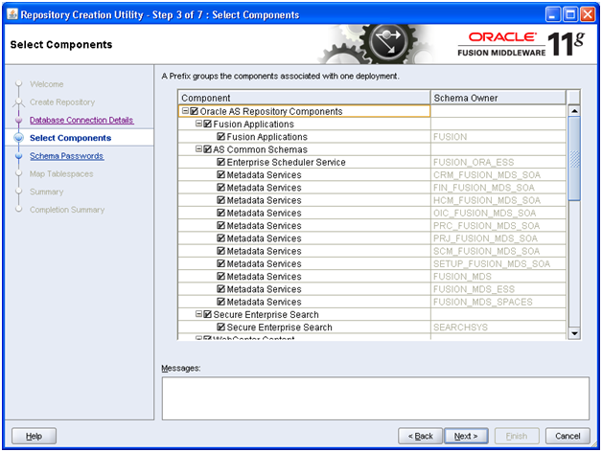
Task: Uncheck Enterprise Scheduler Service checkbox
Action: pyautogui.click(x=220, y=162)
